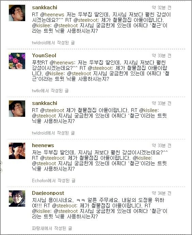This screenshot has width=192, height=235.
Task: Click Daejeonpost's profile picture
Action: pos(17,199)
